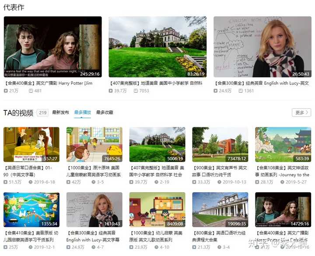Click clock icon beside date 4-10
Screen dimensions: 315x256
[x=156, y=247]
